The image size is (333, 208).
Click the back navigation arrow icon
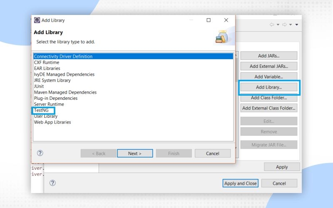coord(272,25)
